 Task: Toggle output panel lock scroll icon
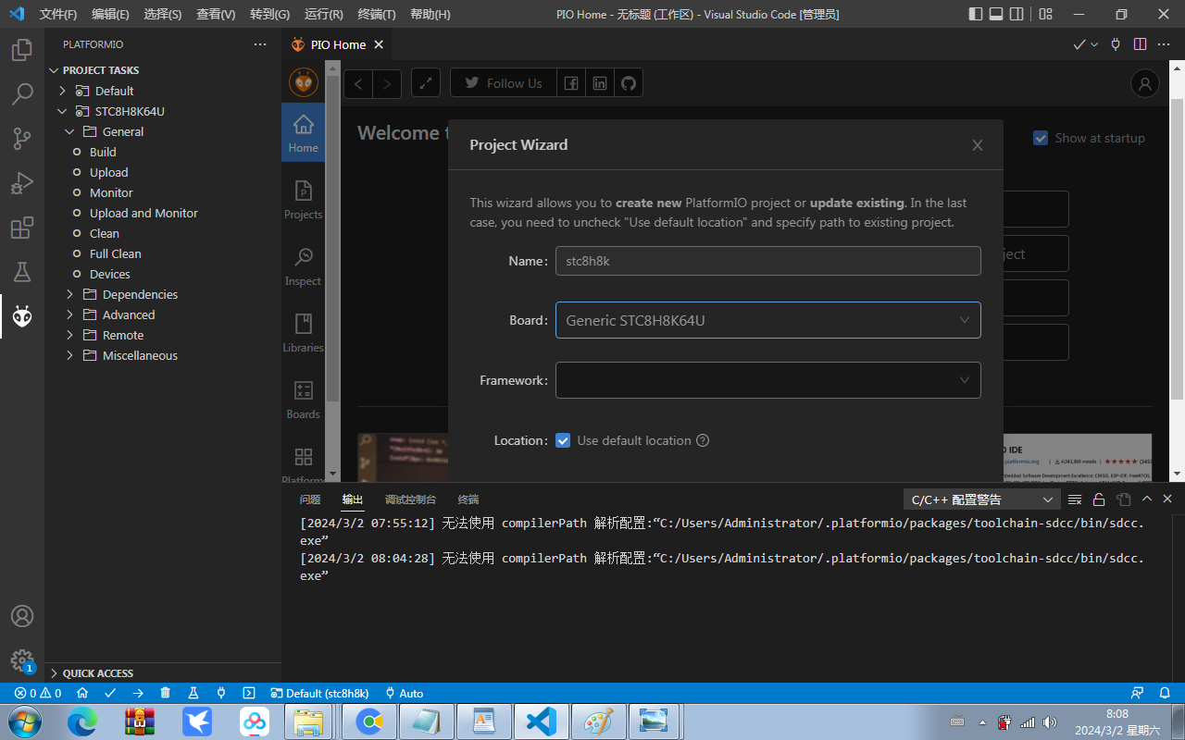(1099, 499)
